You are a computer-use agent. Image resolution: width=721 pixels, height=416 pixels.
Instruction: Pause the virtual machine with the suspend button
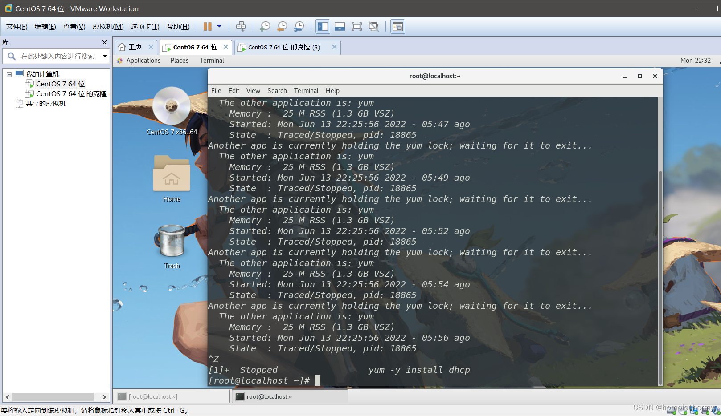click(x=207, y=27)
